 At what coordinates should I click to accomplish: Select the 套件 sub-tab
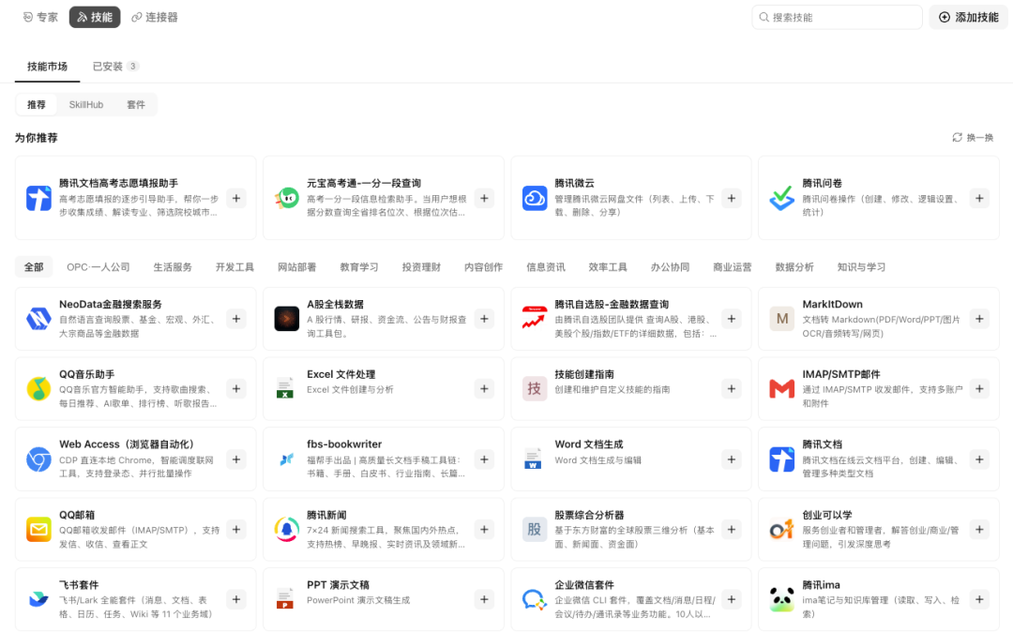pos(136,105)
